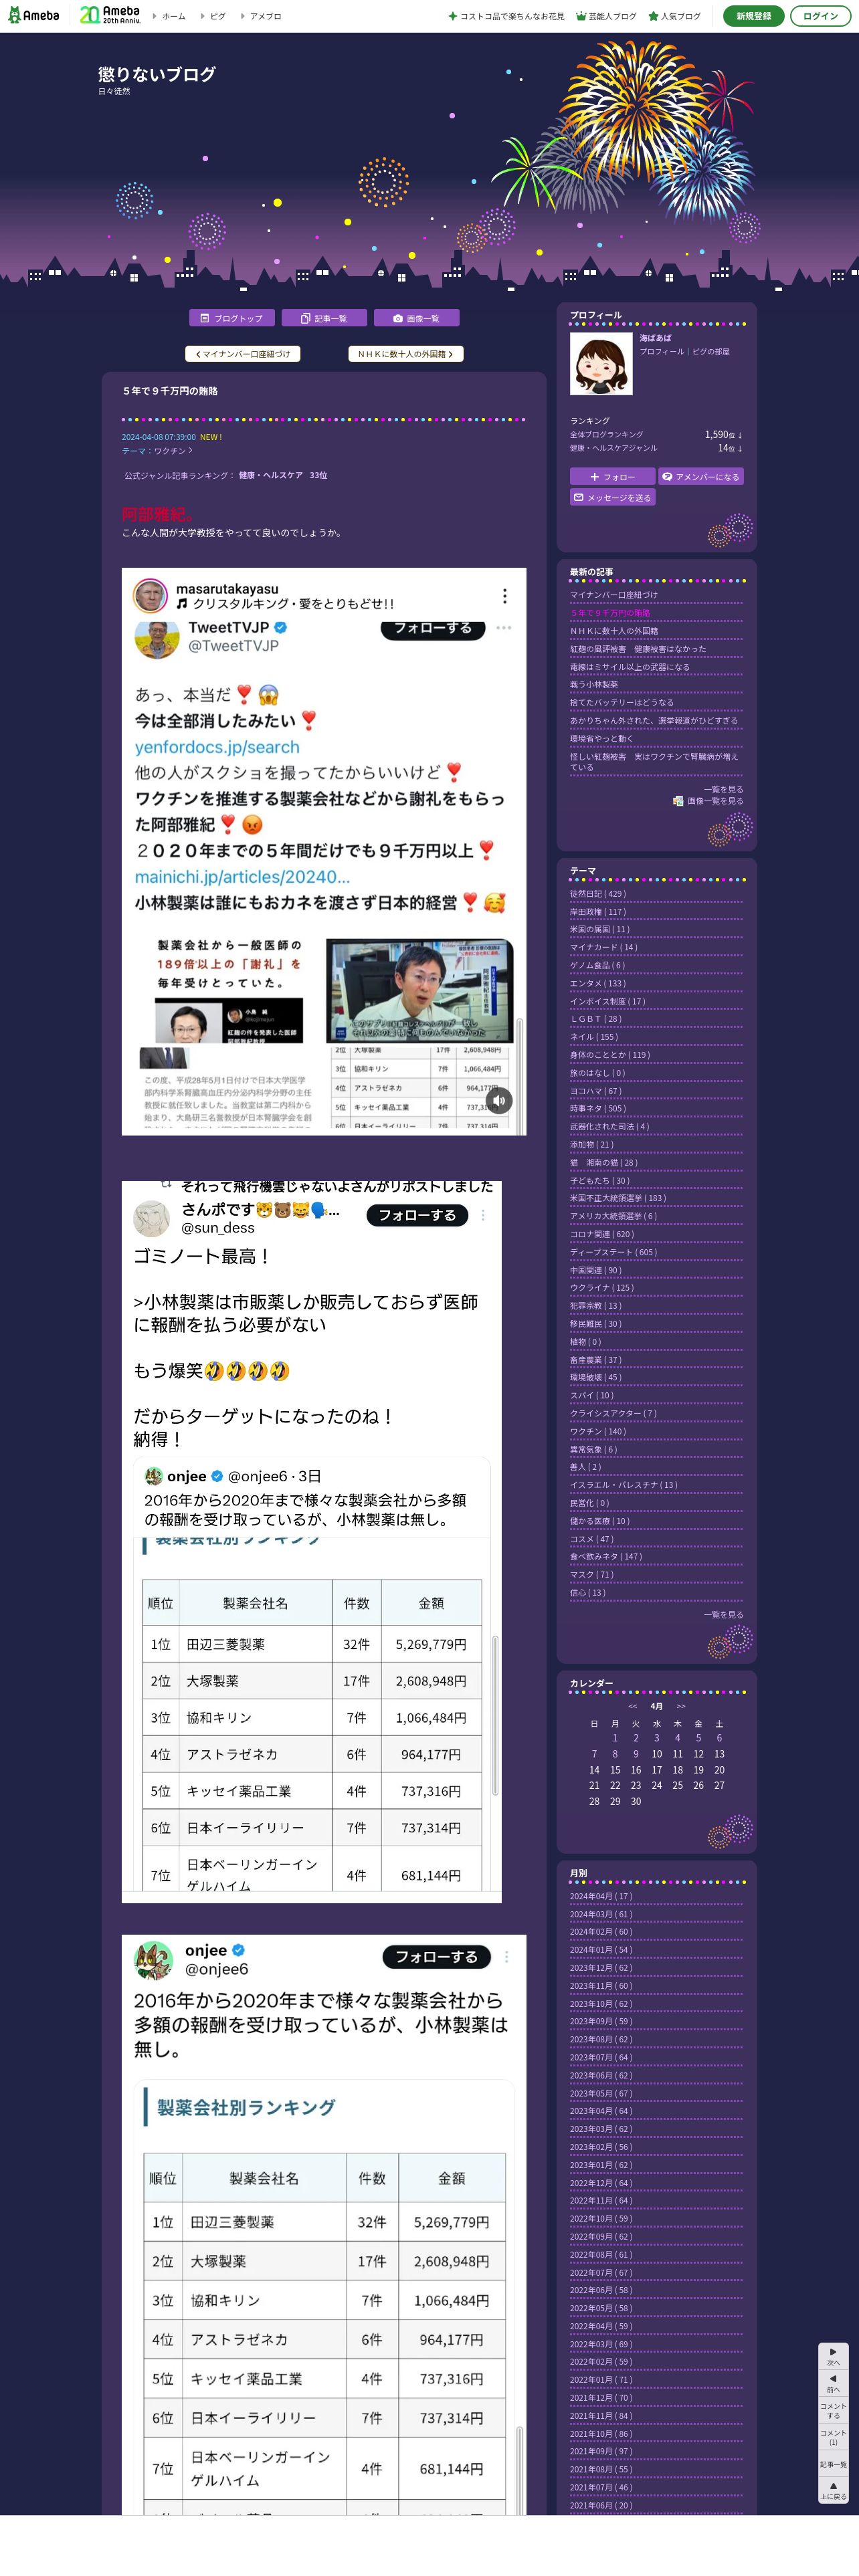Open the onjee tweet ranking table image
This screenshot has height=2576, width=859.
(324, 2224)
